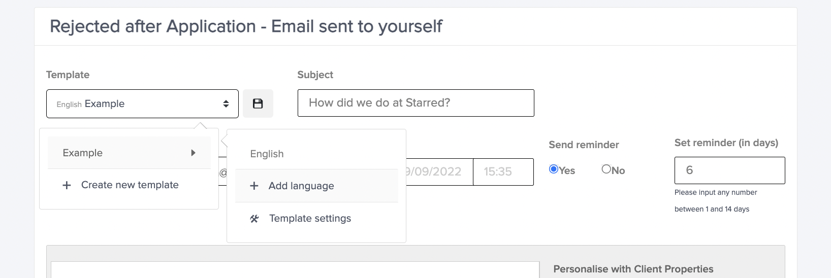
Task: Click the Personalise with Client Properties heading
Action: pos(633,269)
